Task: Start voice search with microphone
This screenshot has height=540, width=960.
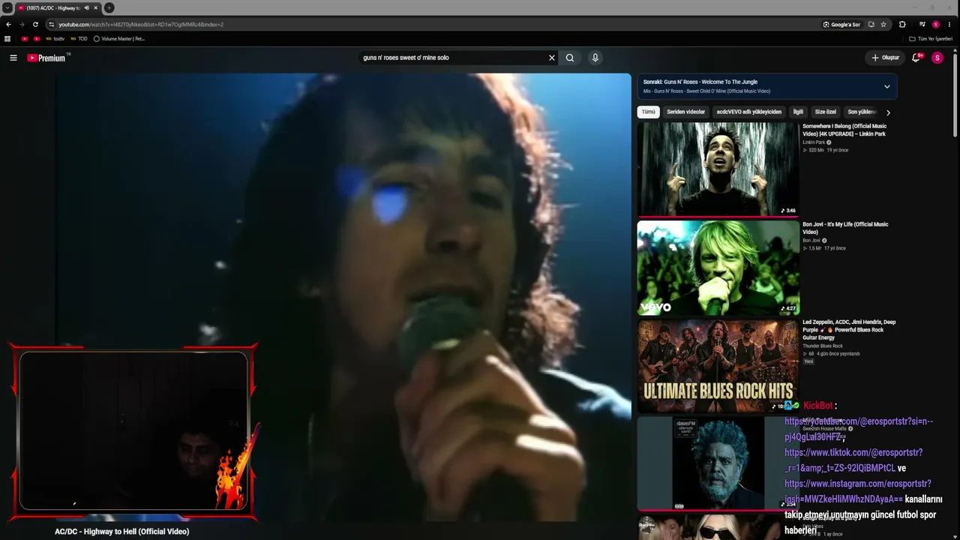Action: pyautogui.click(x=595, y=58)
